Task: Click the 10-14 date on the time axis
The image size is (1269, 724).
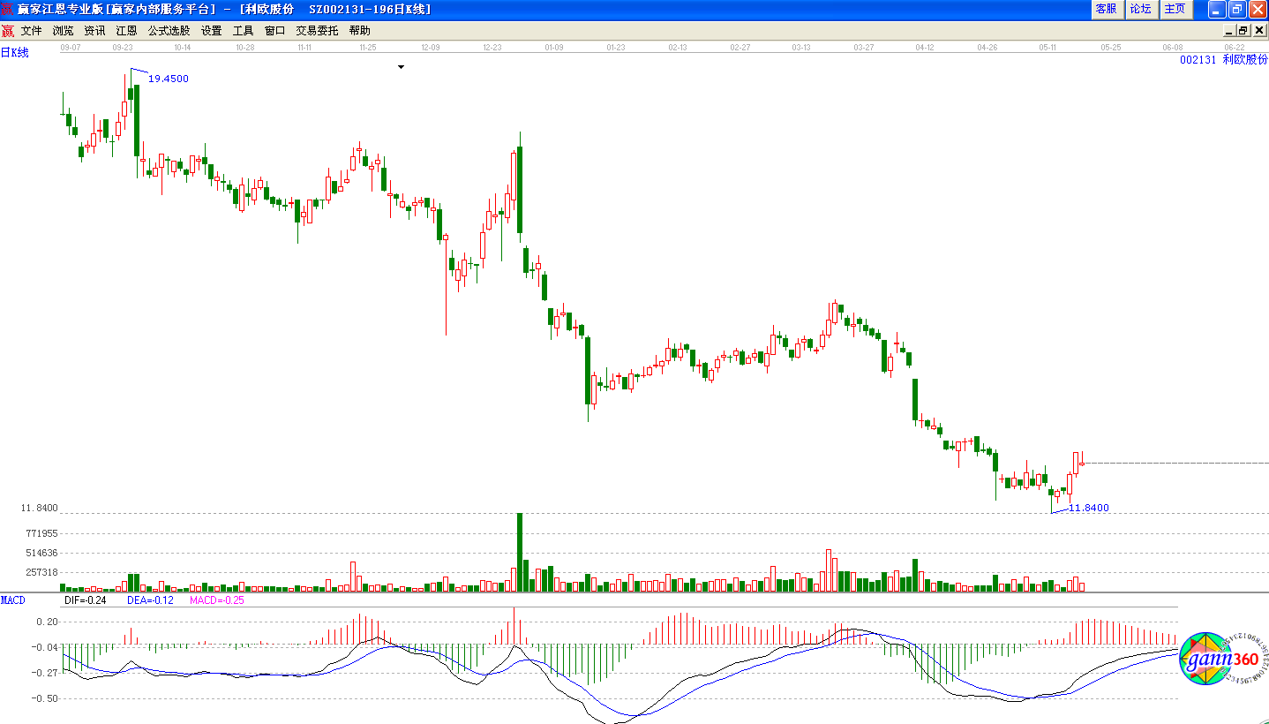Action: tap(183, 47)
